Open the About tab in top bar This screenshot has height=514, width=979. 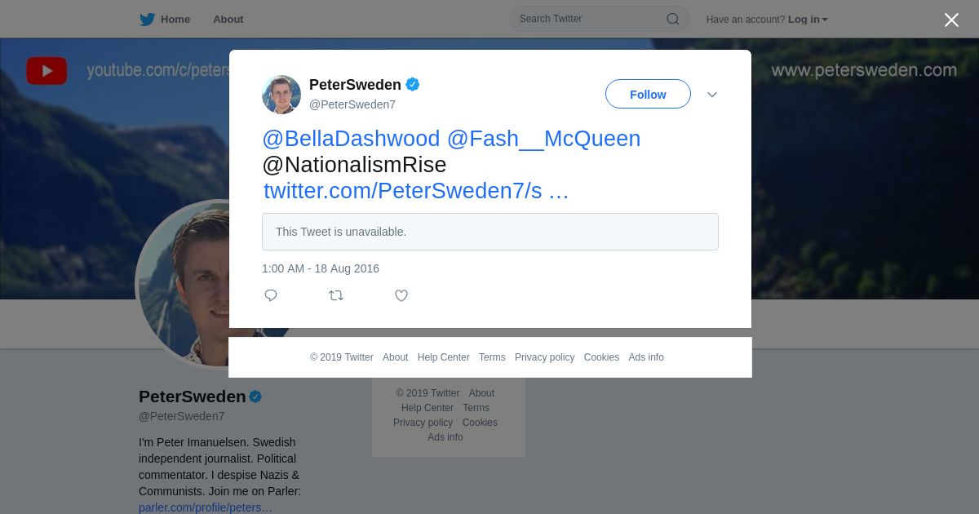[x=228, y=20]
